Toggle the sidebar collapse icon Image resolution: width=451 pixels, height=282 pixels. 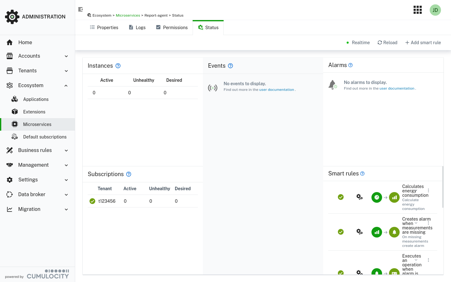[80, 9]
